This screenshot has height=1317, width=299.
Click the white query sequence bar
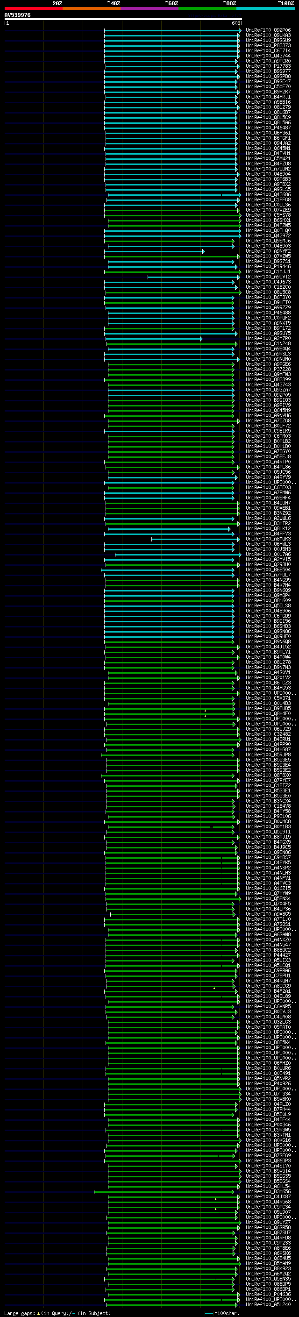click(x=123, y=20)
